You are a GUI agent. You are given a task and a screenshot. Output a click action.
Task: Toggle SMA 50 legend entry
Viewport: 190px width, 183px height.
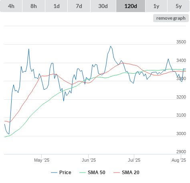(x=97, y=173)
